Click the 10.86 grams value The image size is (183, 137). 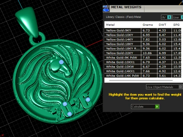click(x=147, y=53)
